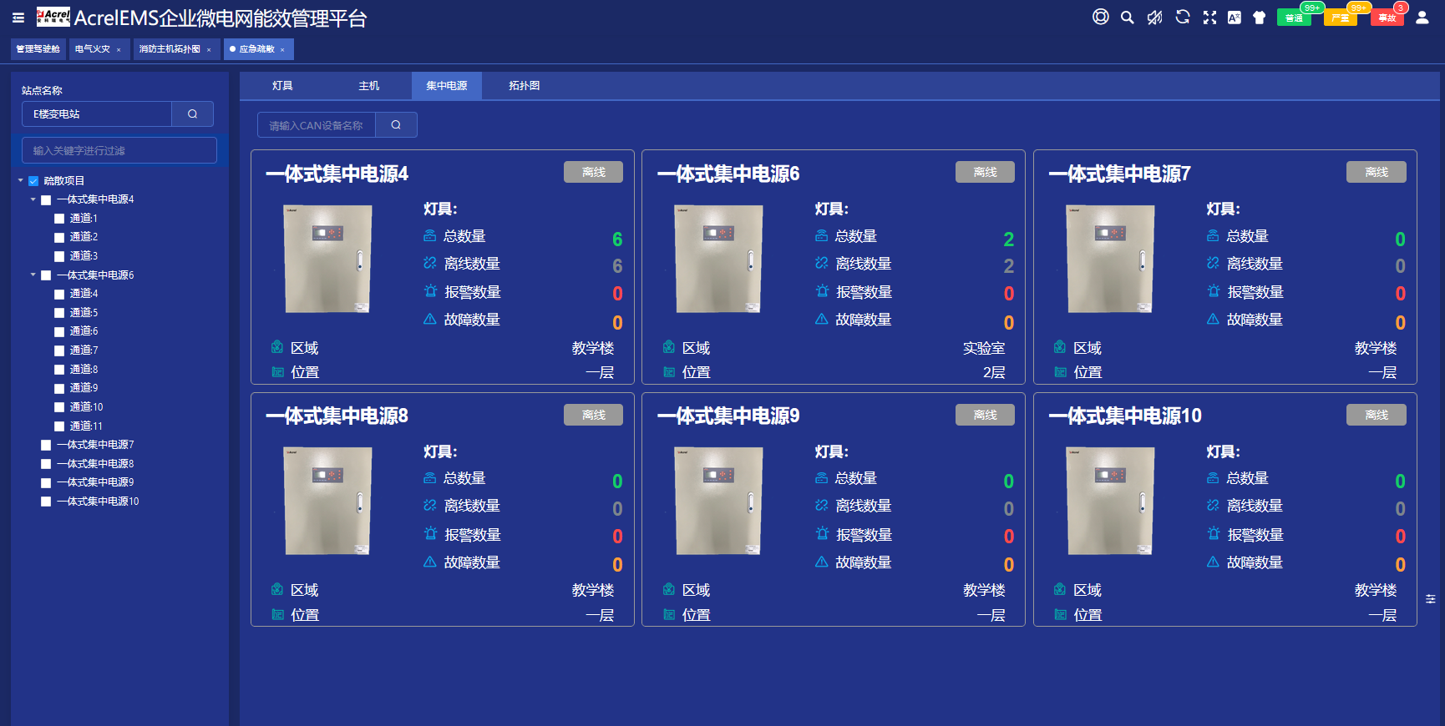Click the keyword filter input field
Screen dimensions: 1445x726
tap(119, 151)
